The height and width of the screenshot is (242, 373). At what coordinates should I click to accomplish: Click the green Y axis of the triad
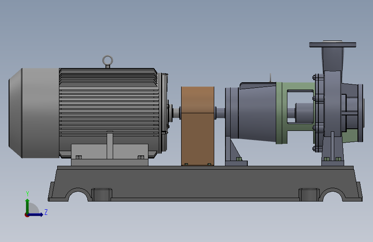pos(28,206)
